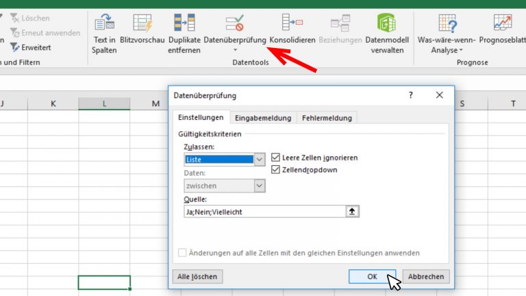Click the range selector icon beside Quelle
The height and width of the screenshot is (296, 526).
point(353,212)
